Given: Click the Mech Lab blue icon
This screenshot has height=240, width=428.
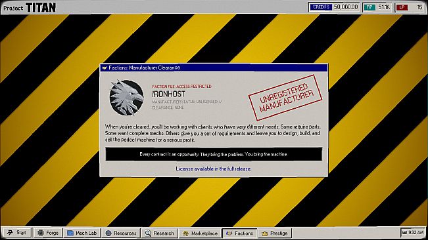Looking at the screenshot, I should [70, 233].
